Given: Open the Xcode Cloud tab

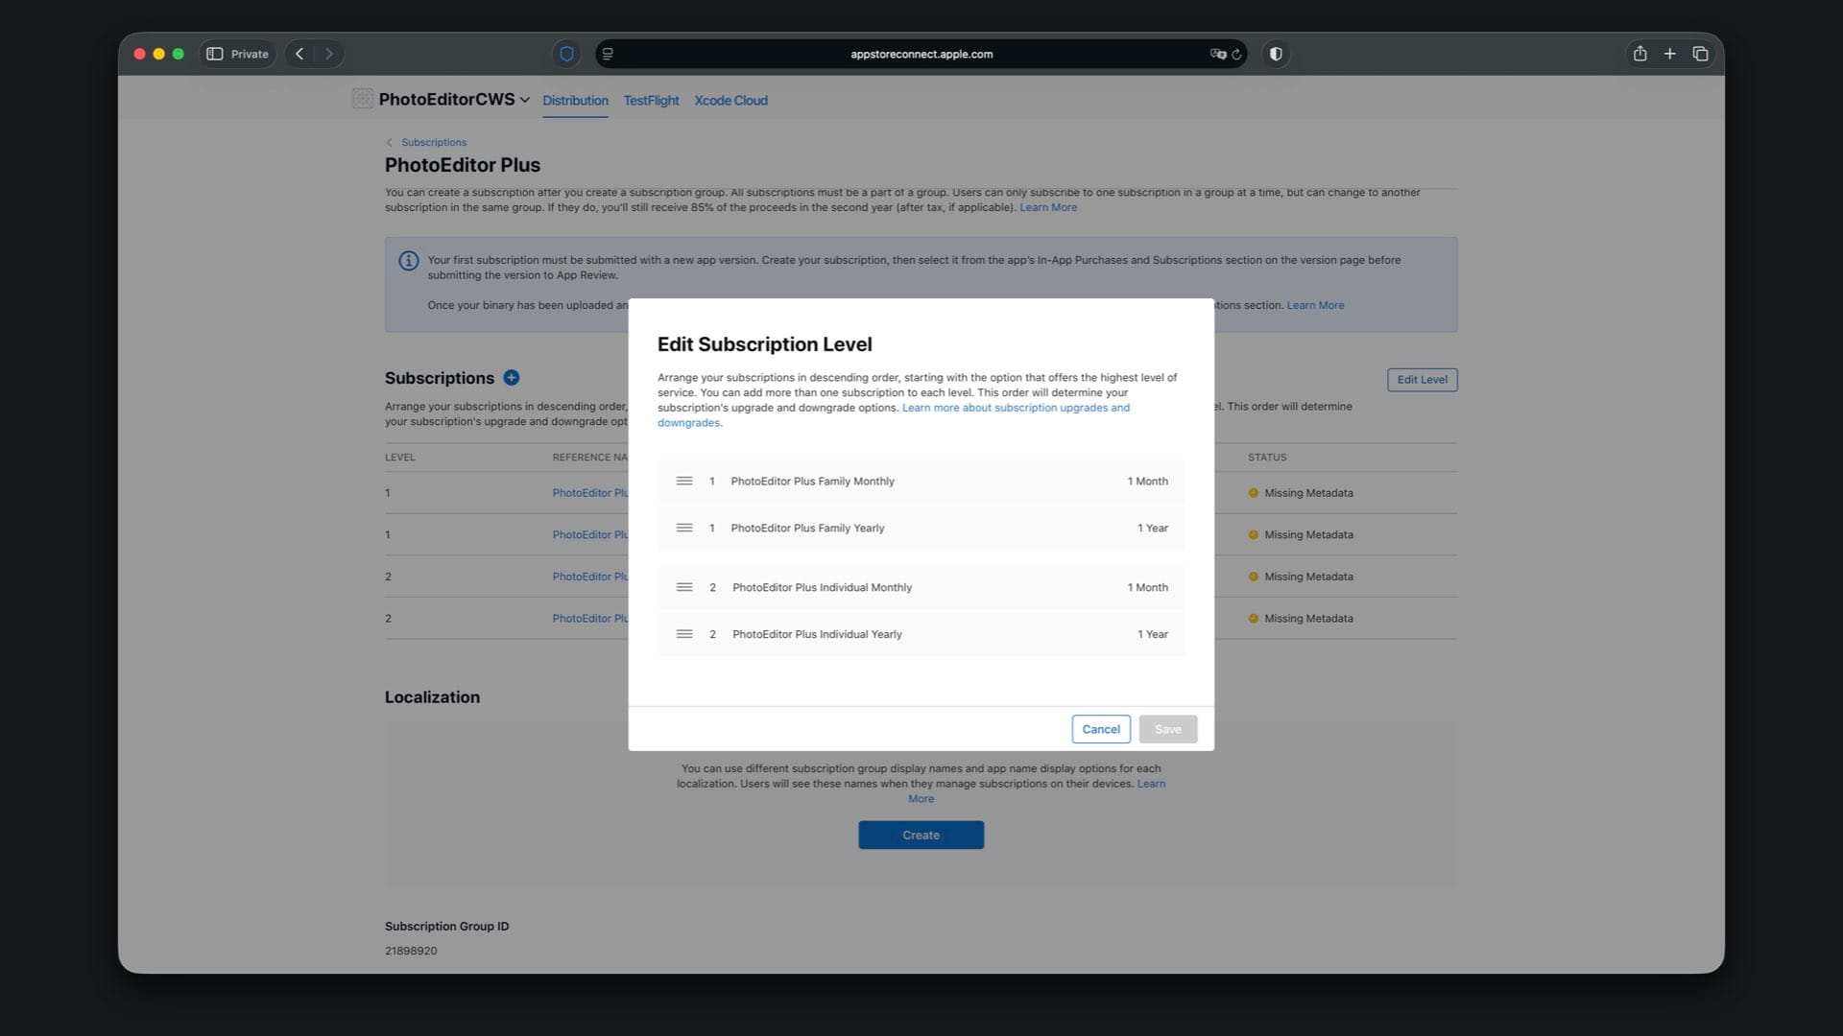Looking at the screenshot, I should [x=730, y=100].
